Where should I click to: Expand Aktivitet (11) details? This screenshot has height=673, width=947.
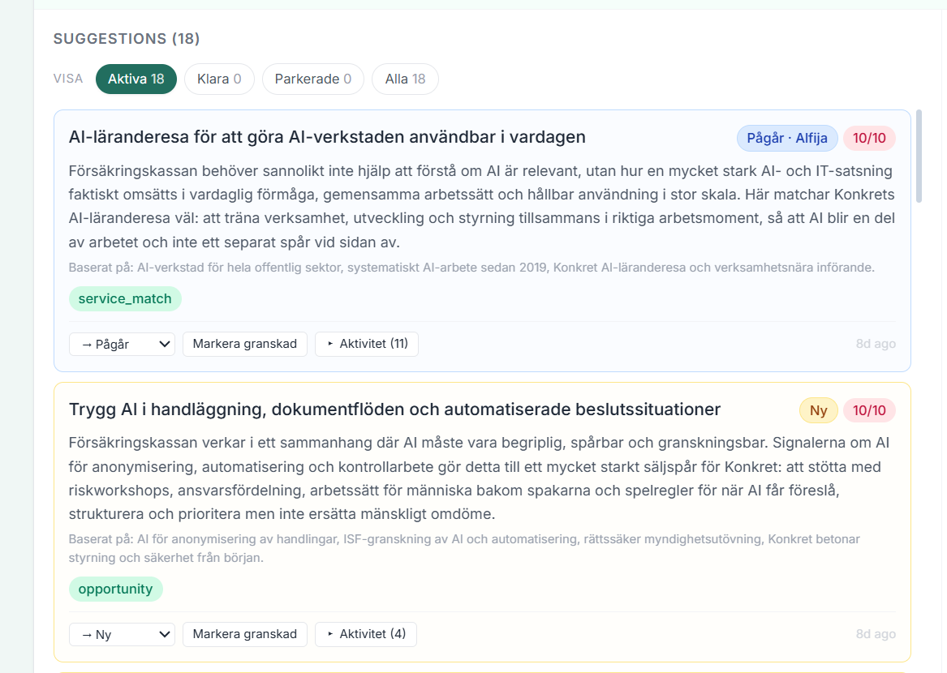coord(367,344)
